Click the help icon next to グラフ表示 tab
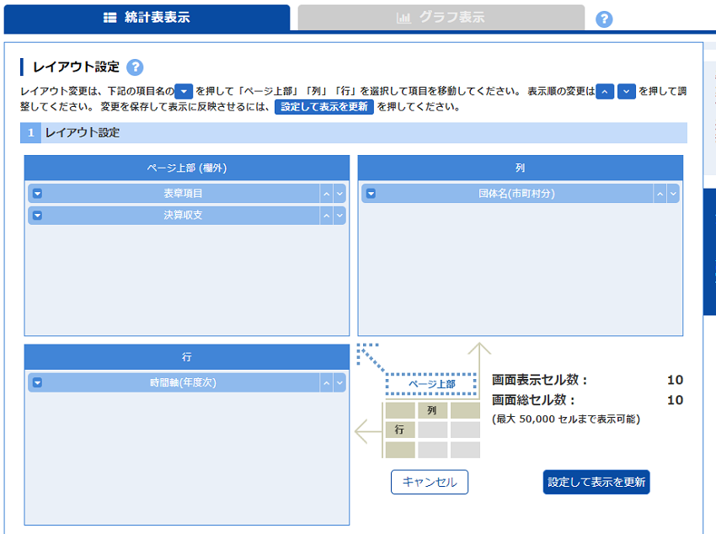 (604, 19)
